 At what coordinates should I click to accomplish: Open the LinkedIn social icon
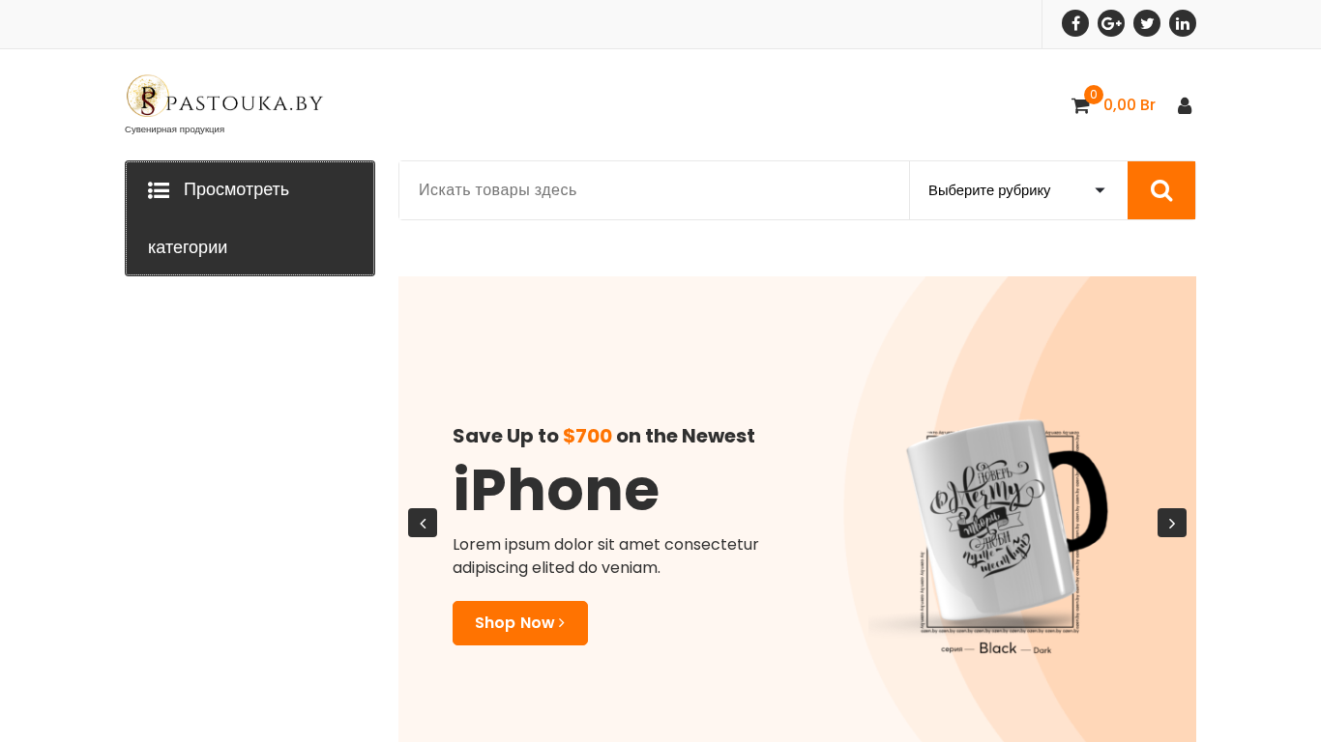click(1183, 23)
